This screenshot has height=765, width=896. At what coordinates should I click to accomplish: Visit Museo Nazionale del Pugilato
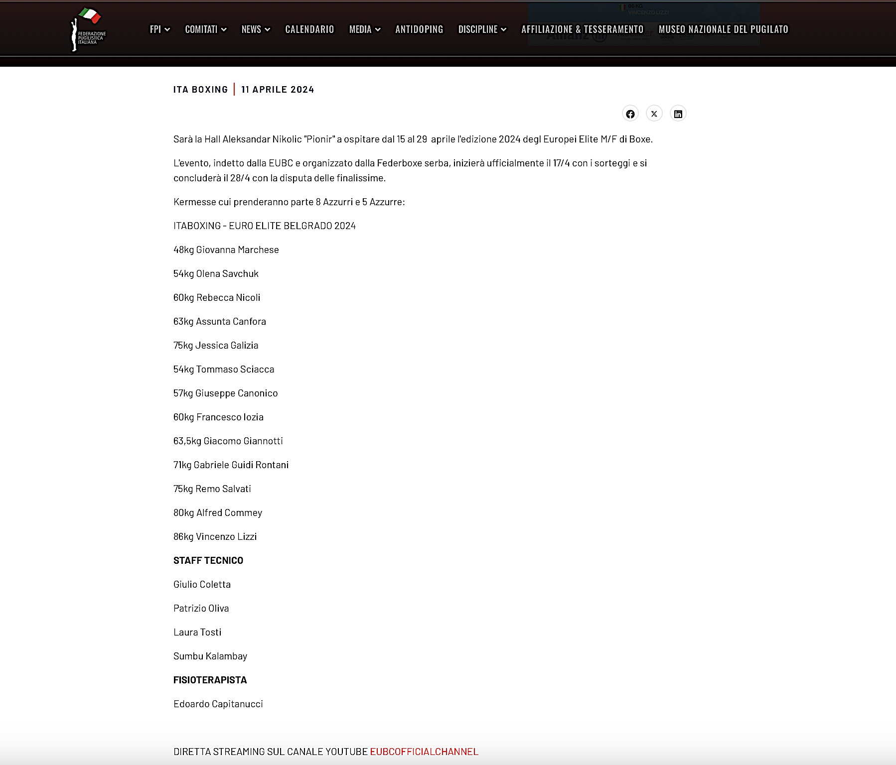(x=723, y=29)
